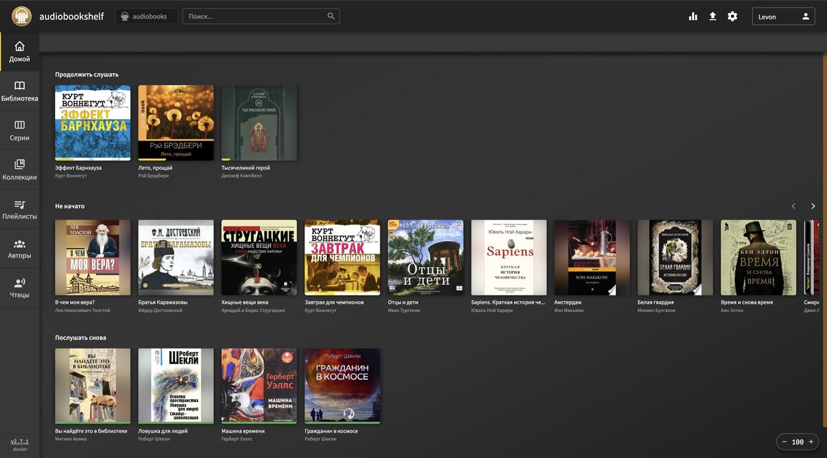Open settings gear icon
827x458 pixels.
[733, 17]
